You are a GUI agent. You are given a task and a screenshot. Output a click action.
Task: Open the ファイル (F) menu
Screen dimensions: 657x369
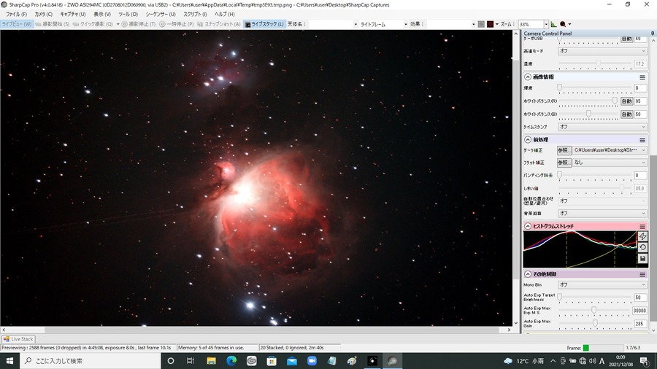pyautogui.click(x=17, y=15)
